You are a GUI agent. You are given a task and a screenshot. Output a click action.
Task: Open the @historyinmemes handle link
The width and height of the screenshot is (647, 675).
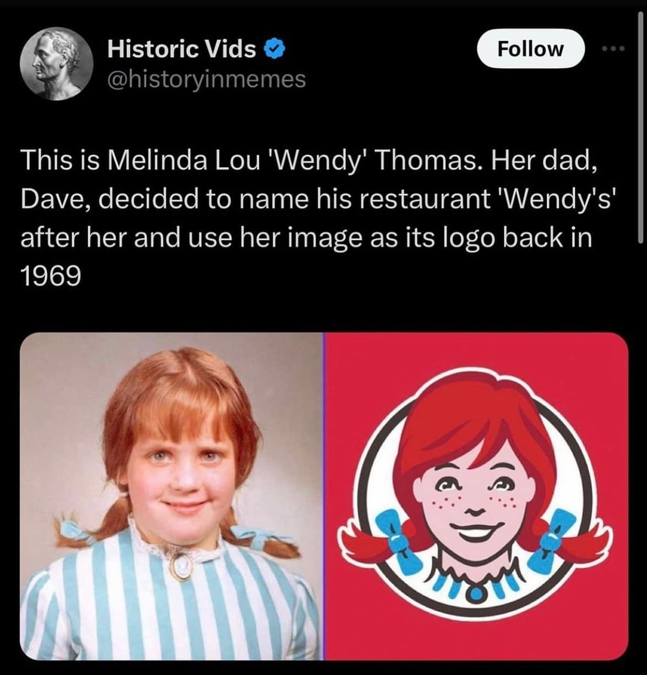[x=206, y=79]
